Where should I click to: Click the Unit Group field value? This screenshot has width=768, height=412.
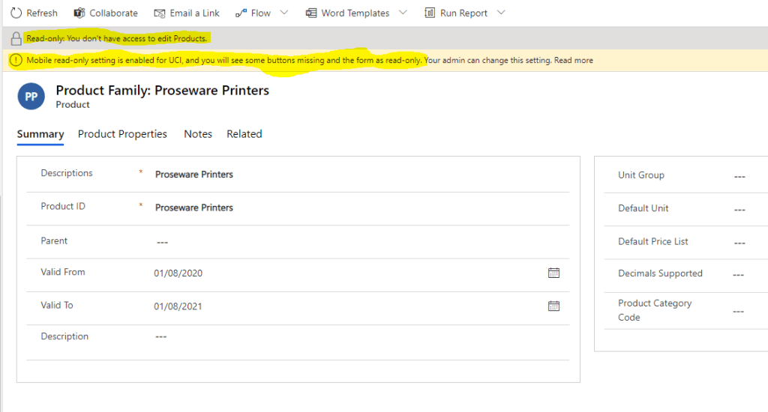point(739,176)
